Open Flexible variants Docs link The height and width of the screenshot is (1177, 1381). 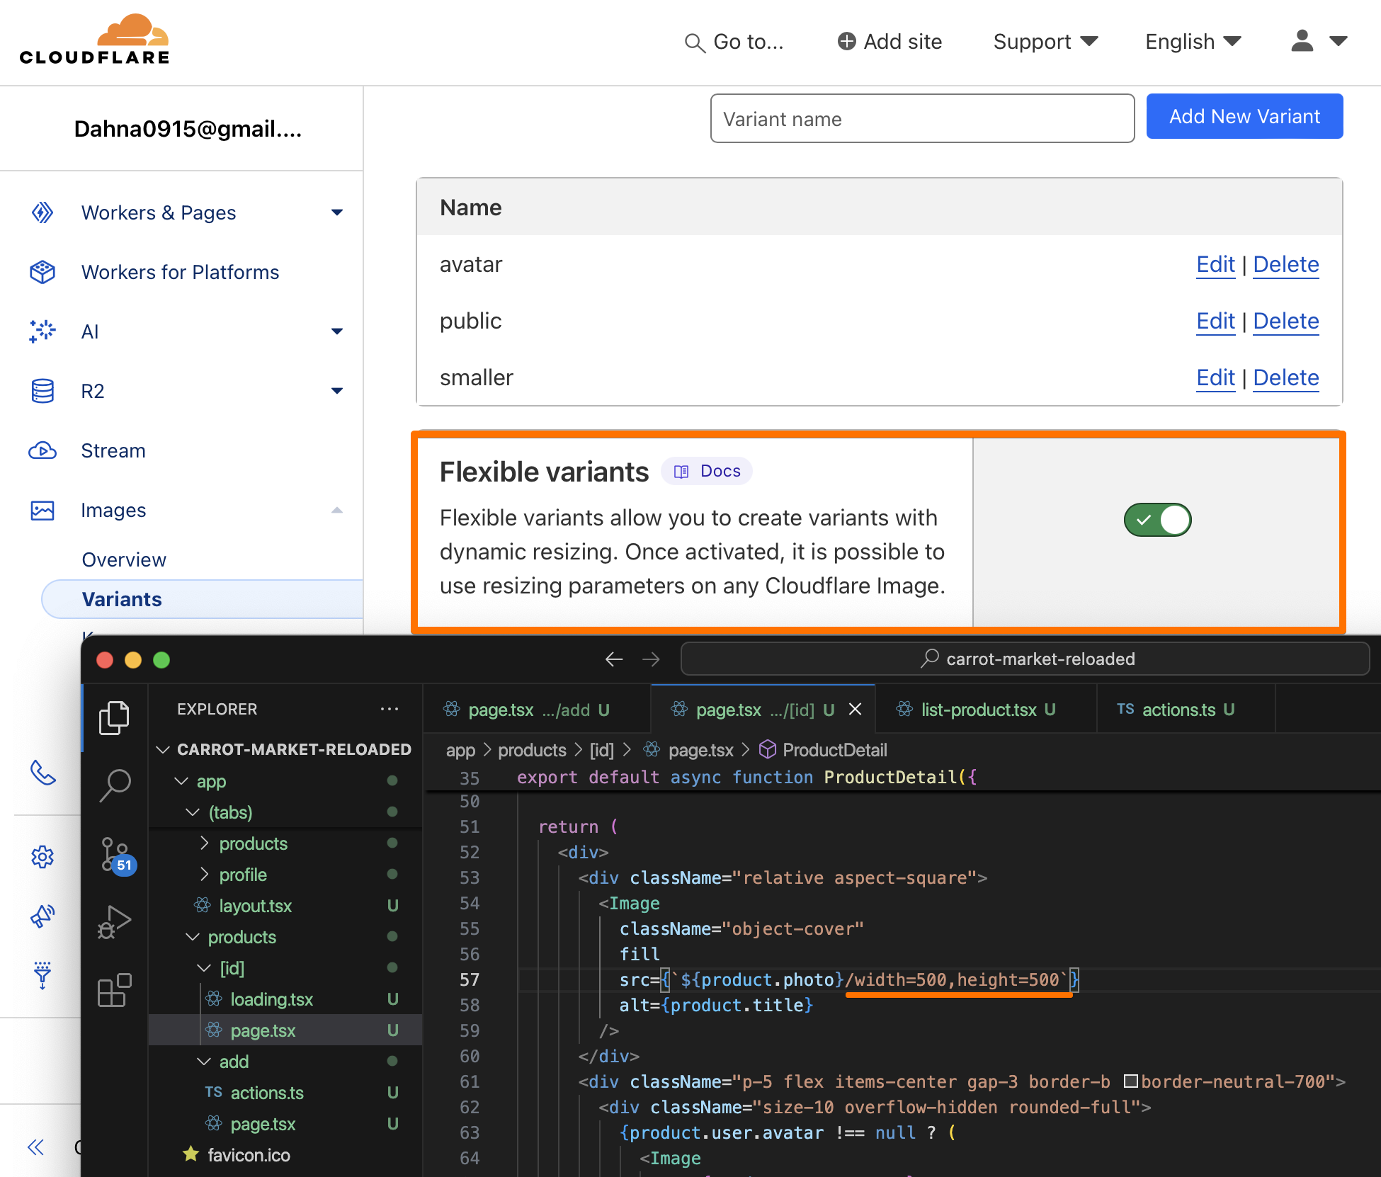pos(707,471)
